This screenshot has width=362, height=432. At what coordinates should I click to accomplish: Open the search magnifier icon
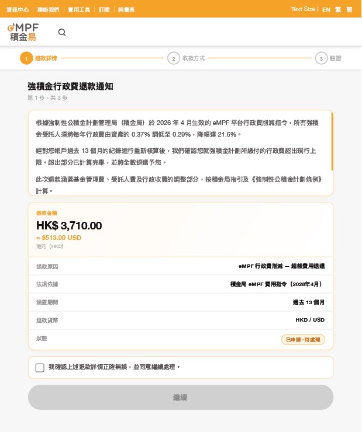(62, 32)
